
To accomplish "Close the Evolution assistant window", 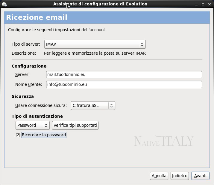I will pos(210,4).
